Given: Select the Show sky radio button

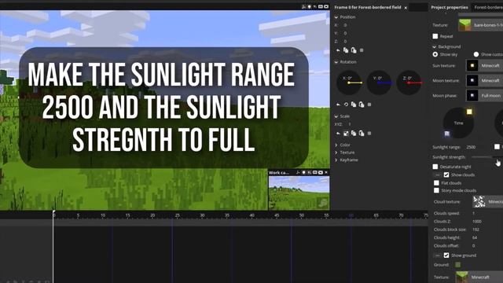Looking at the screenshot, I should [x=435, y=54].
